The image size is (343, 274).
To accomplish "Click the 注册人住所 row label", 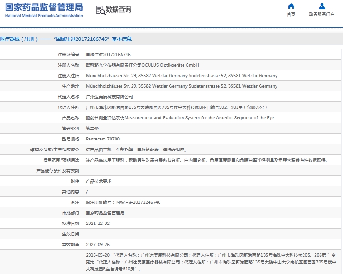I will 68,76.
